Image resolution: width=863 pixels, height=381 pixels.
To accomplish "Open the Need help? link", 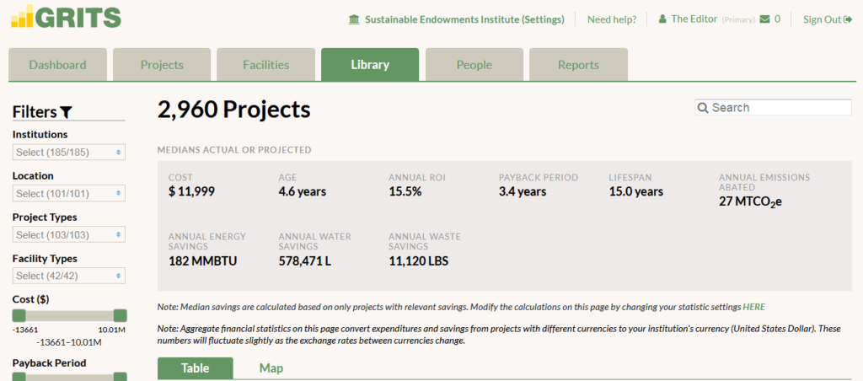I will coord(611,19).
